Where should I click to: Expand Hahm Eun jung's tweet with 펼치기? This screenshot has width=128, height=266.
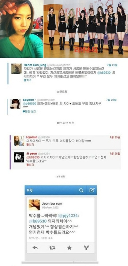pyautogui.click(x=27, y=80)
